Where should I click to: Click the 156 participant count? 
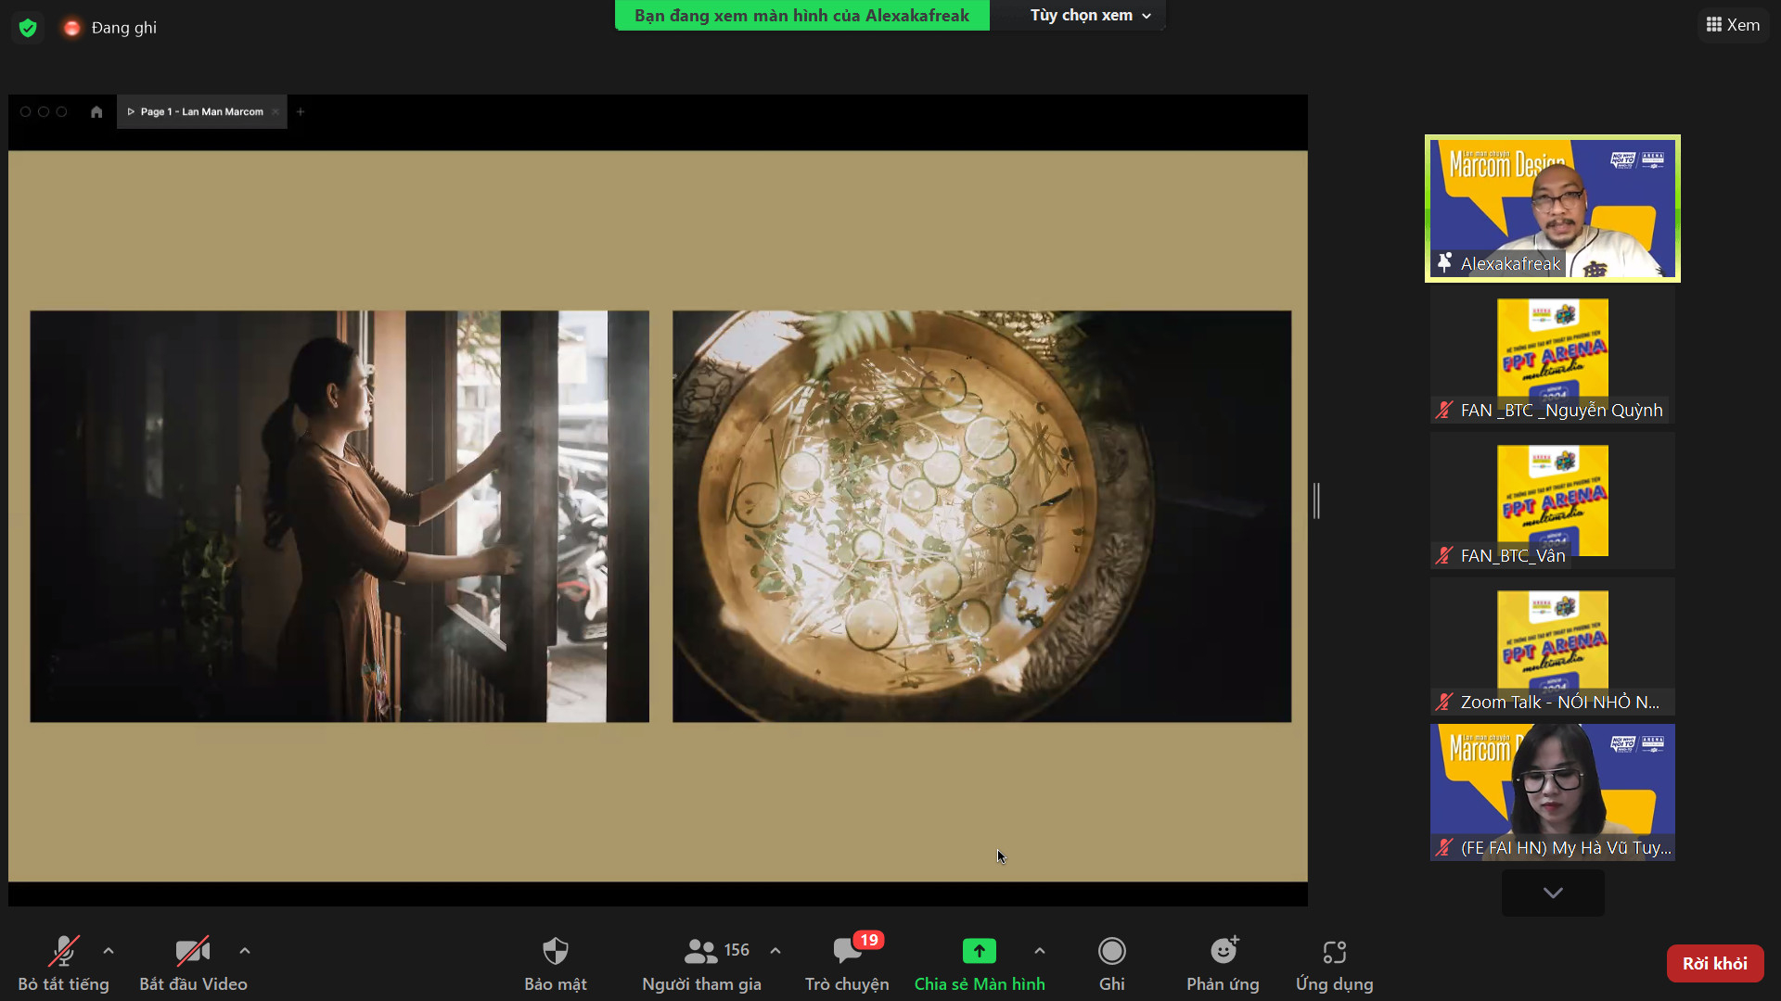(737, 950)
